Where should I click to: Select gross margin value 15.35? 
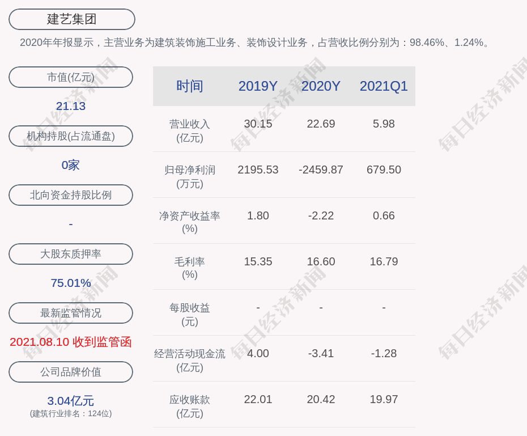click(258, 261)
